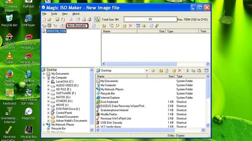Select the 20161230_1726 ISO root node
The image size is (252, 141).
tap(56, 31)
